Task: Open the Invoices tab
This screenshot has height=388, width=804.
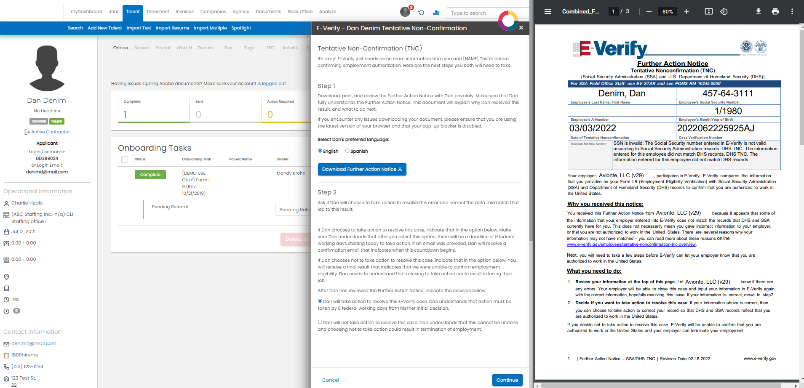Action: pyautogui.click(x=185, y=12)
